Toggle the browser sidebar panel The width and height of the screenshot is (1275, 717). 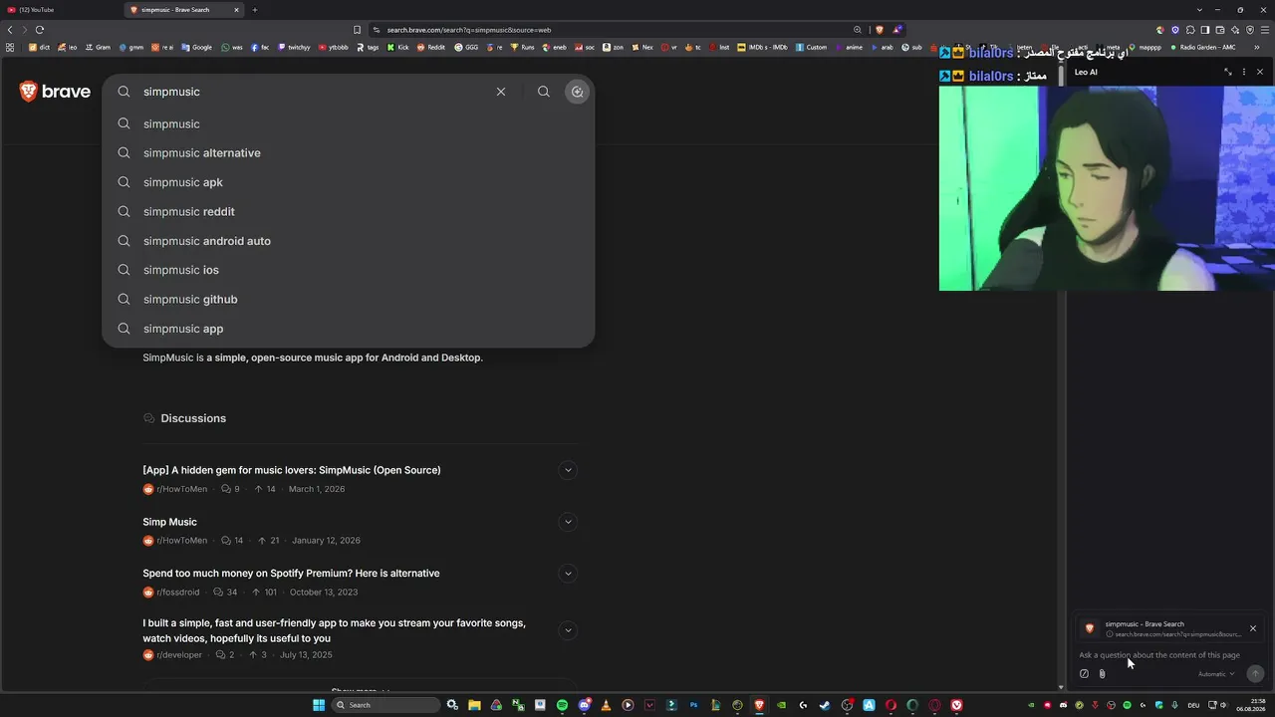point(1205,30)
